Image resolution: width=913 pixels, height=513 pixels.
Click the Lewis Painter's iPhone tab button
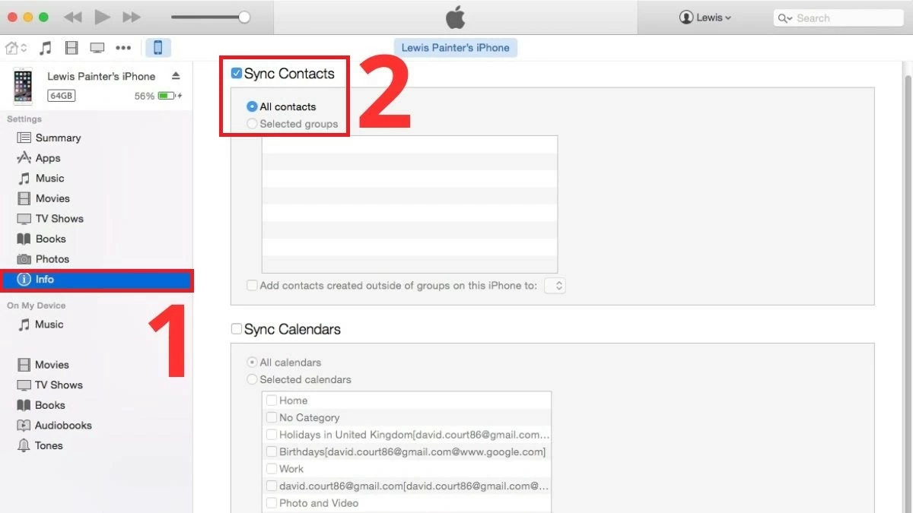(456, 47)
